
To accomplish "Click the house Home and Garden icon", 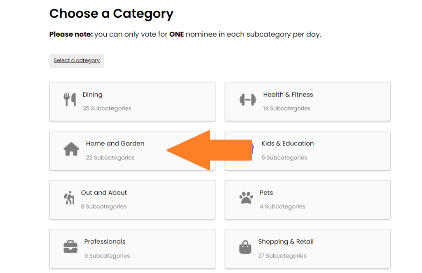I will 71,149.
